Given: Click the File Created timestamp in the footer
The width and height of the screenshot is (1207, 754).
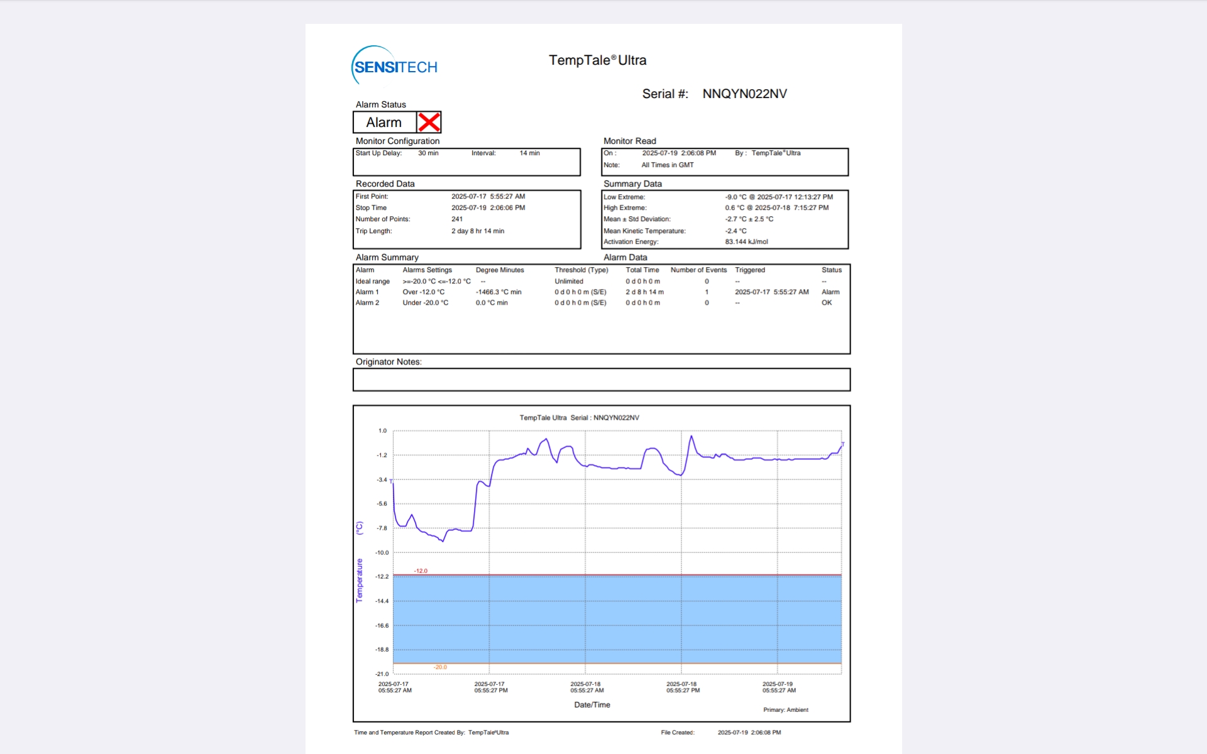Looking at the screenshot, I should click(749, 733).
